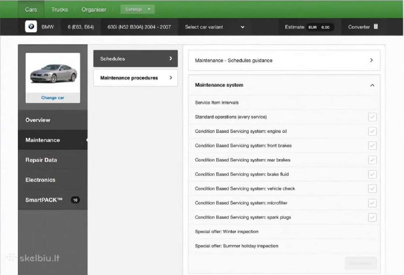This screenshot has width=404, height=275.
Task: Open SmartPACK in the sidebar
Action: pyautogui.click(x=53, y=200)
